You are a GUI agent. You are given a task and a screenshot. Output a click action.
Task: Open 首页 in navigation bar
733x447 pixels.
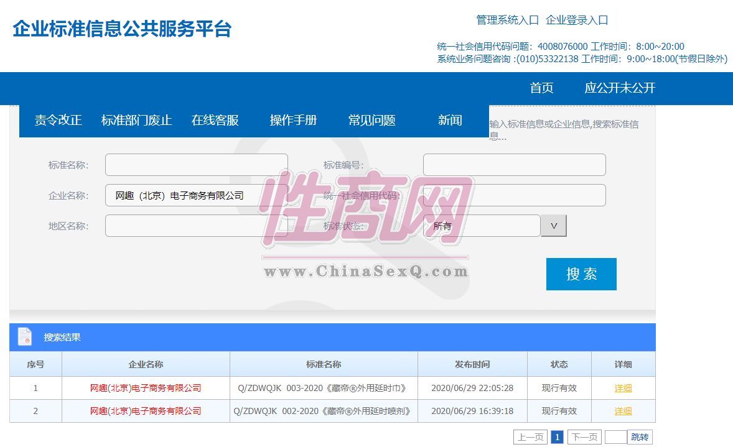click(x=541, y=88)
